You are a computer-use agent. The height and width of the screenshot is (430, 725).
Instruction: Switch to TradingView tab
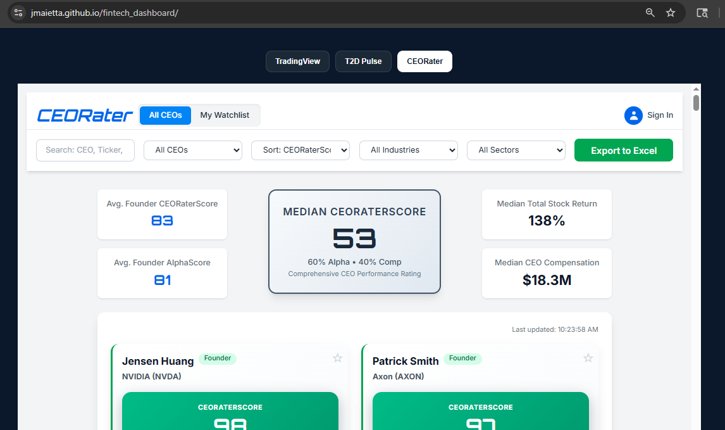(x=298, y=61)
